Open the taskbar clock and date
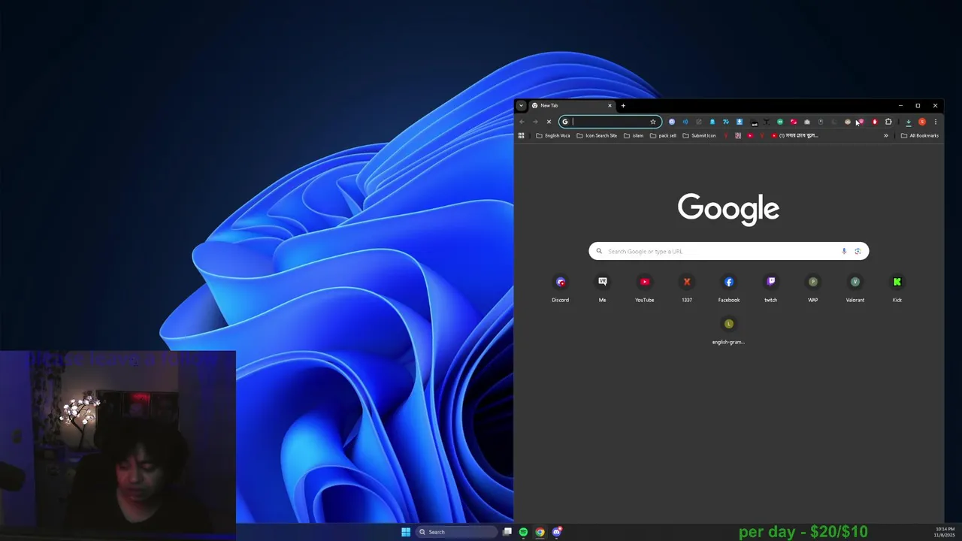 [x=945, y=532]
